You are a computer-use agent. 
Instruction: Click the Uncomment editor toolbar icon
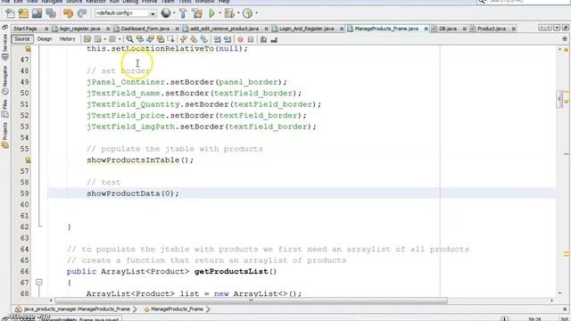click(x=274, y=39)
